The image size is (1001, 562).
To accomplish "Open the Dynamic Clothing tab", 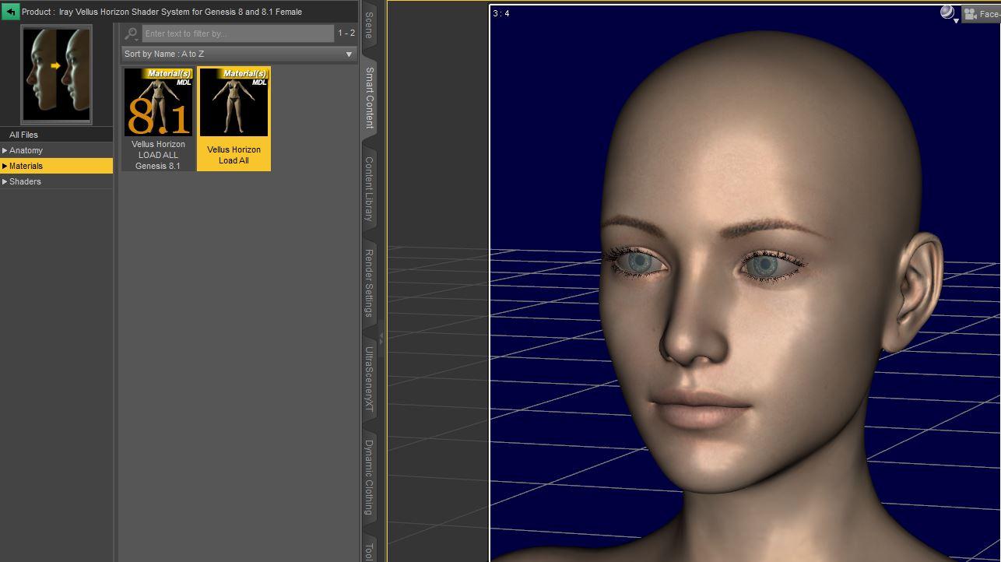I will (369, 476).
